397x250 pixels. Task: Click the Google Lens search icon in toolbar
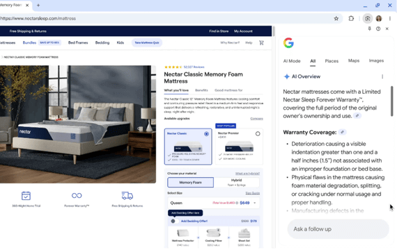[x=367, y=19]
